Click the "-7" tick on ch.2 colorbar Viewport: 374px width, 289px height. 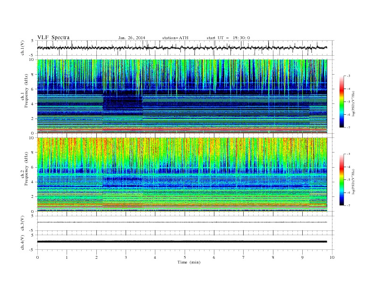click(348, 205)
